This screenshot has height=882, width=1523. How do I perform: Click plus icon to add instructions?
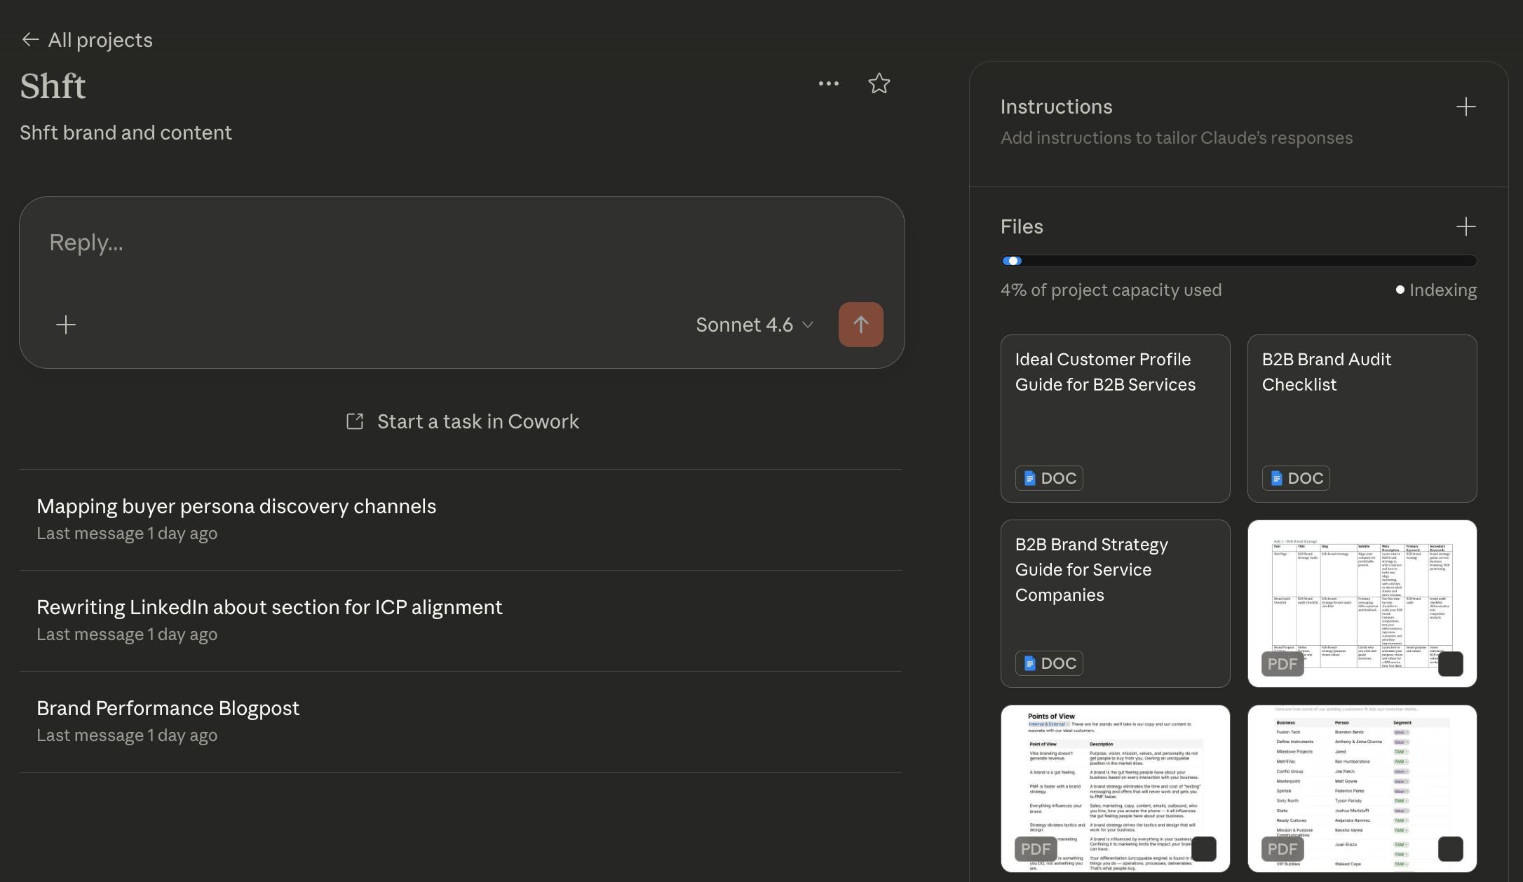point(1466,107)
